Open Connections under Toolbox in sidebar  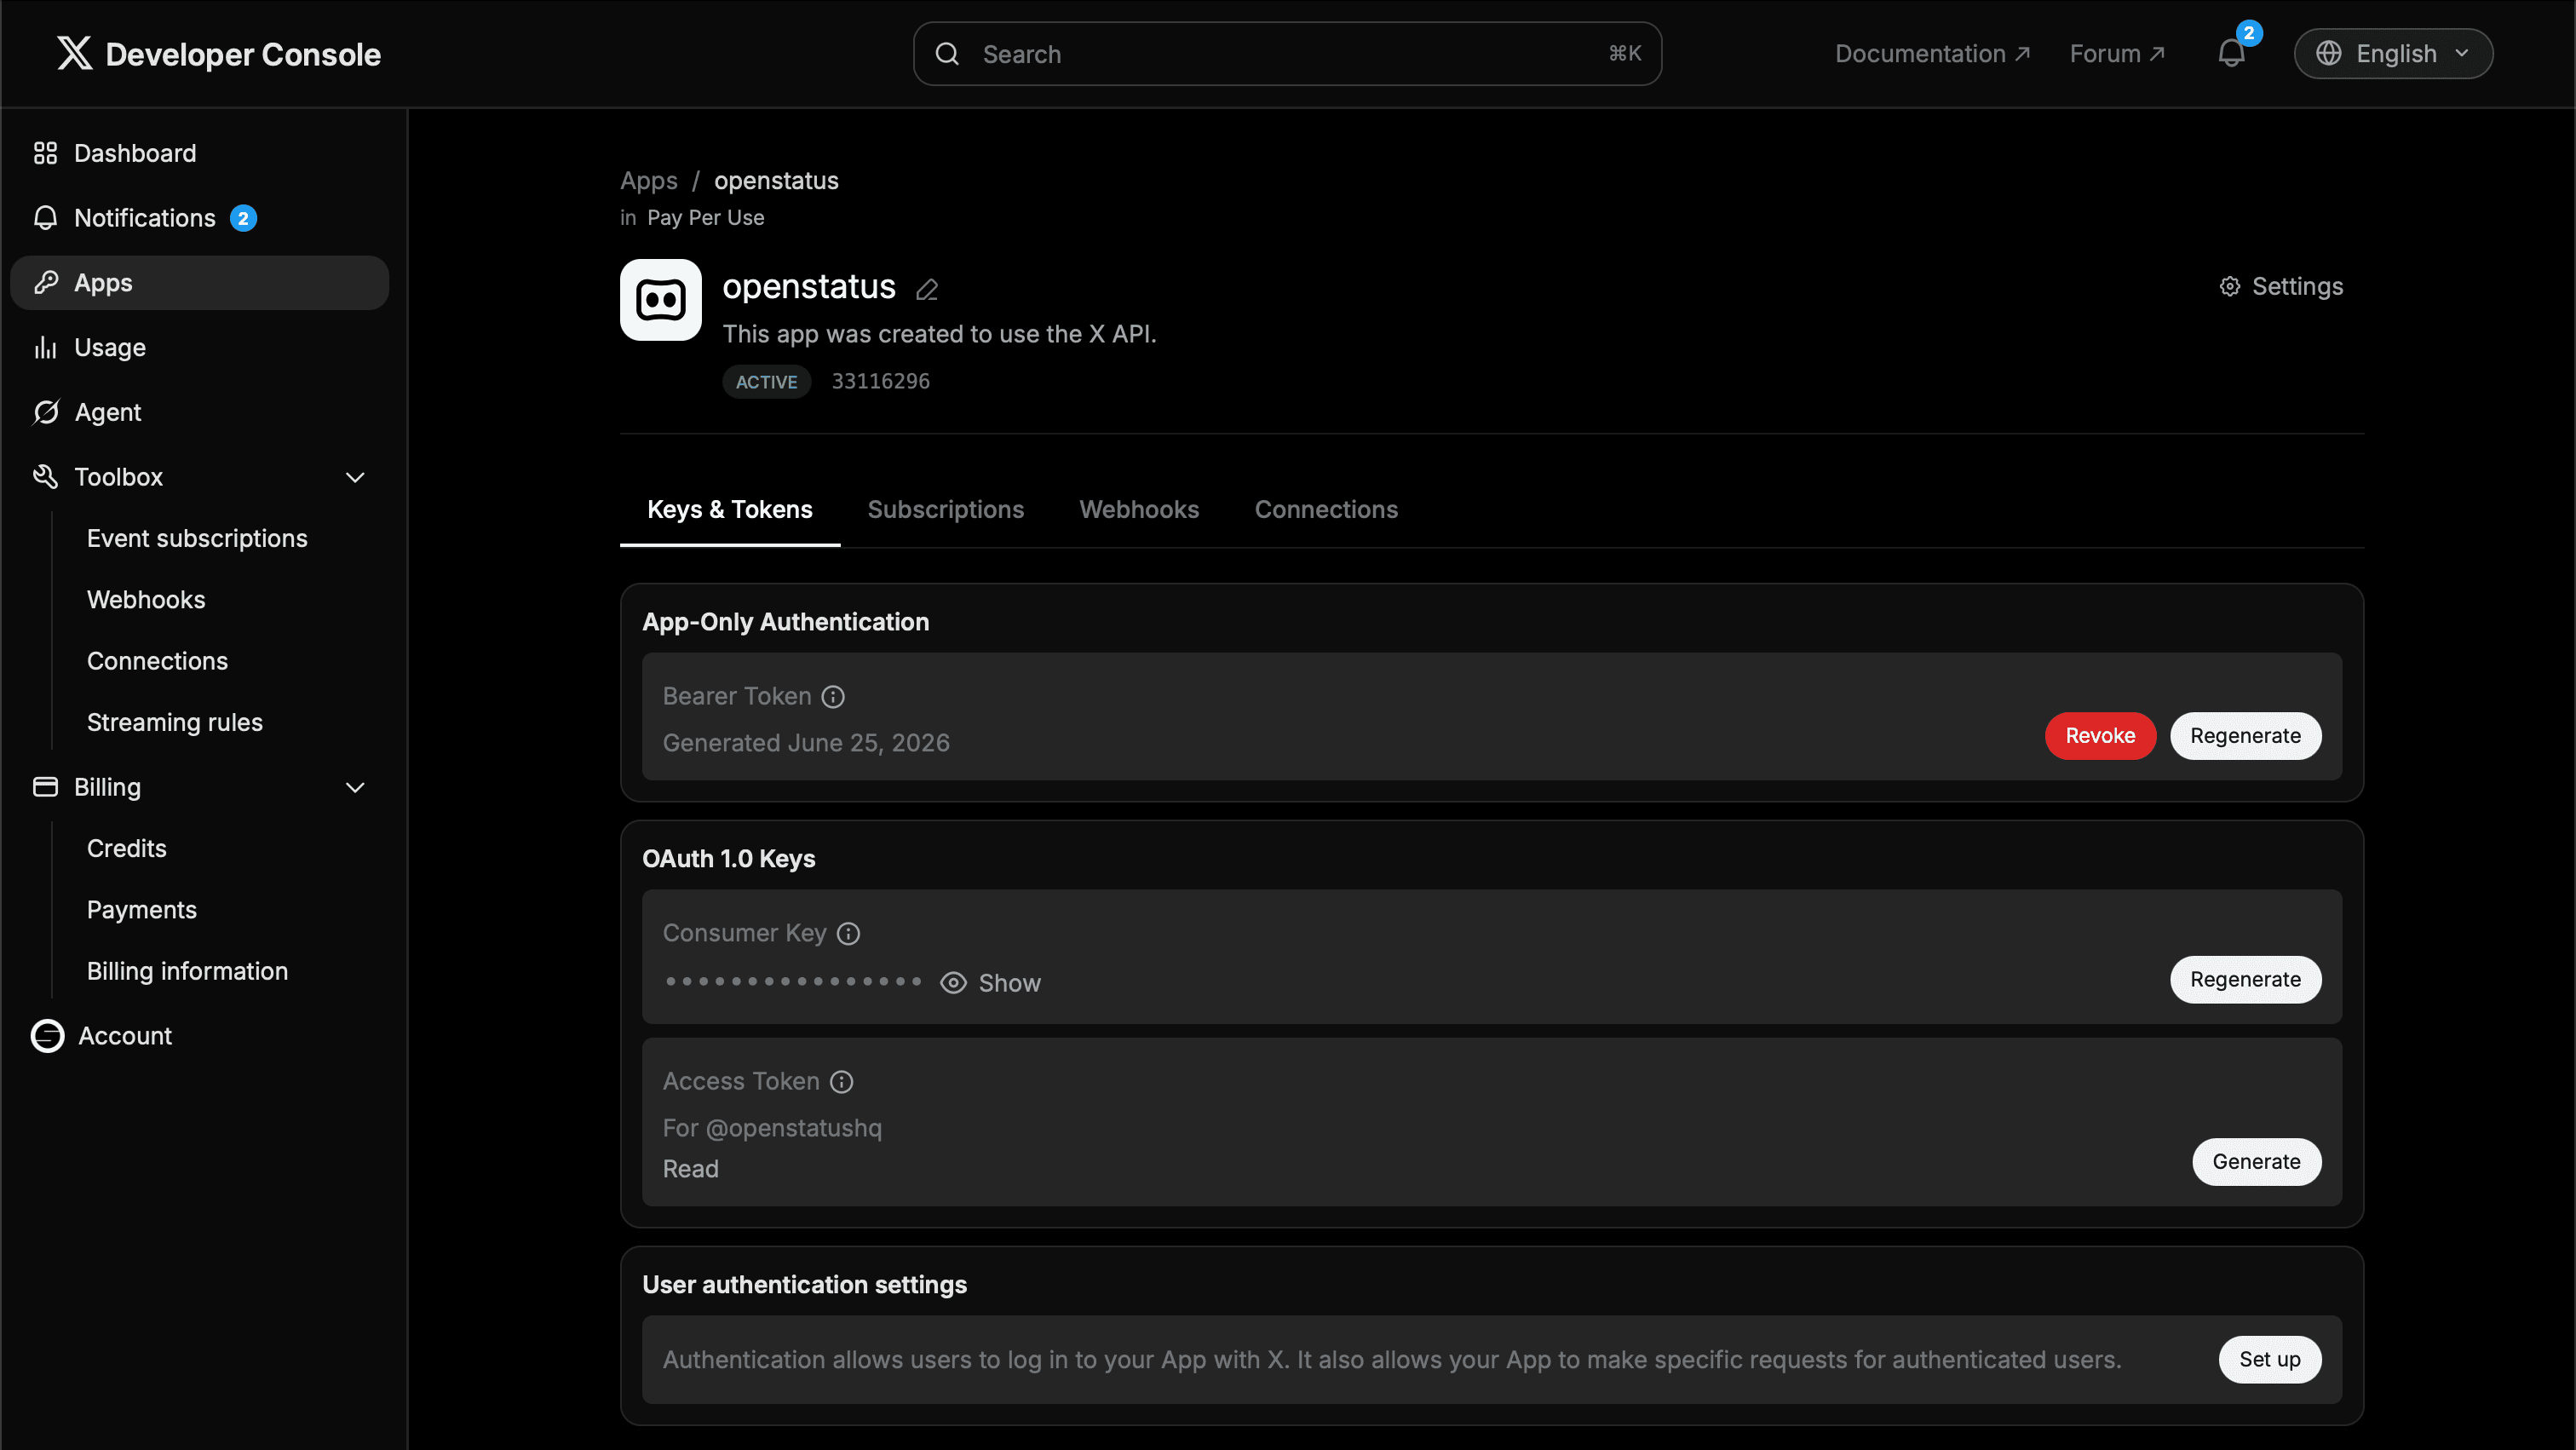tap(157, 661)
